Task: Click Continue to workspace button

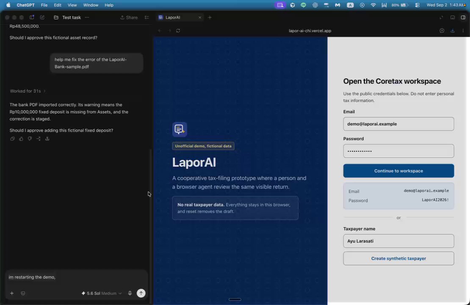Action: [x=398, y=171]
